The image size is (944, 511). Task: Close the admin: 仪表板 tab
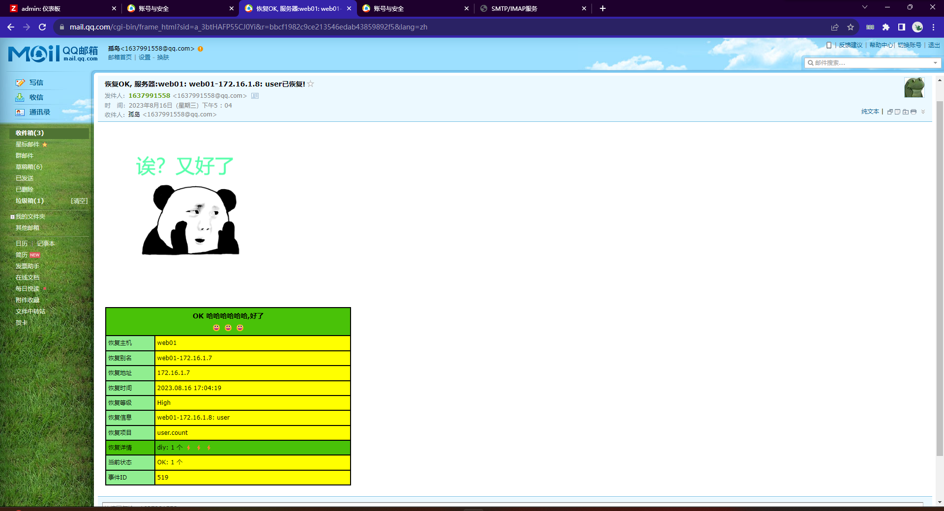pyautogui.click(x=114, y=8)
